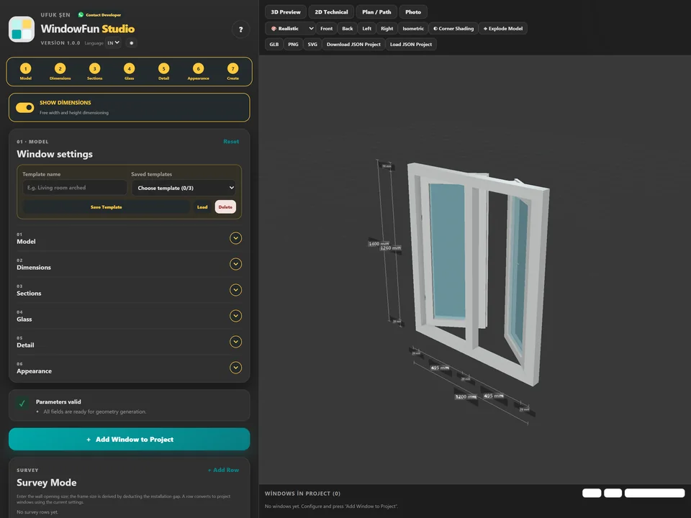Viewport: 691px width, 518px height.
Task: Go to step 3 Sections
Action: coord(94,71)
